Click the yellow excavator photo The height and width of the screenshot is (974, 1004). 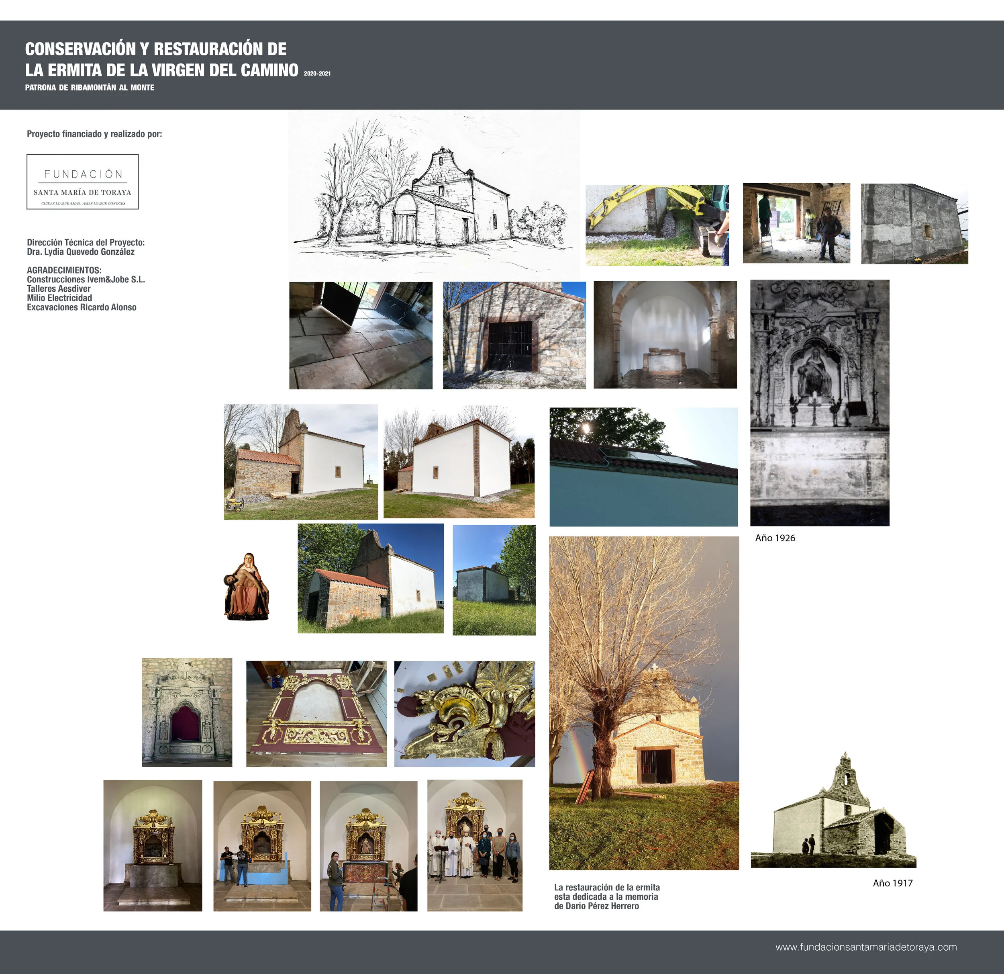pos(657,225)
